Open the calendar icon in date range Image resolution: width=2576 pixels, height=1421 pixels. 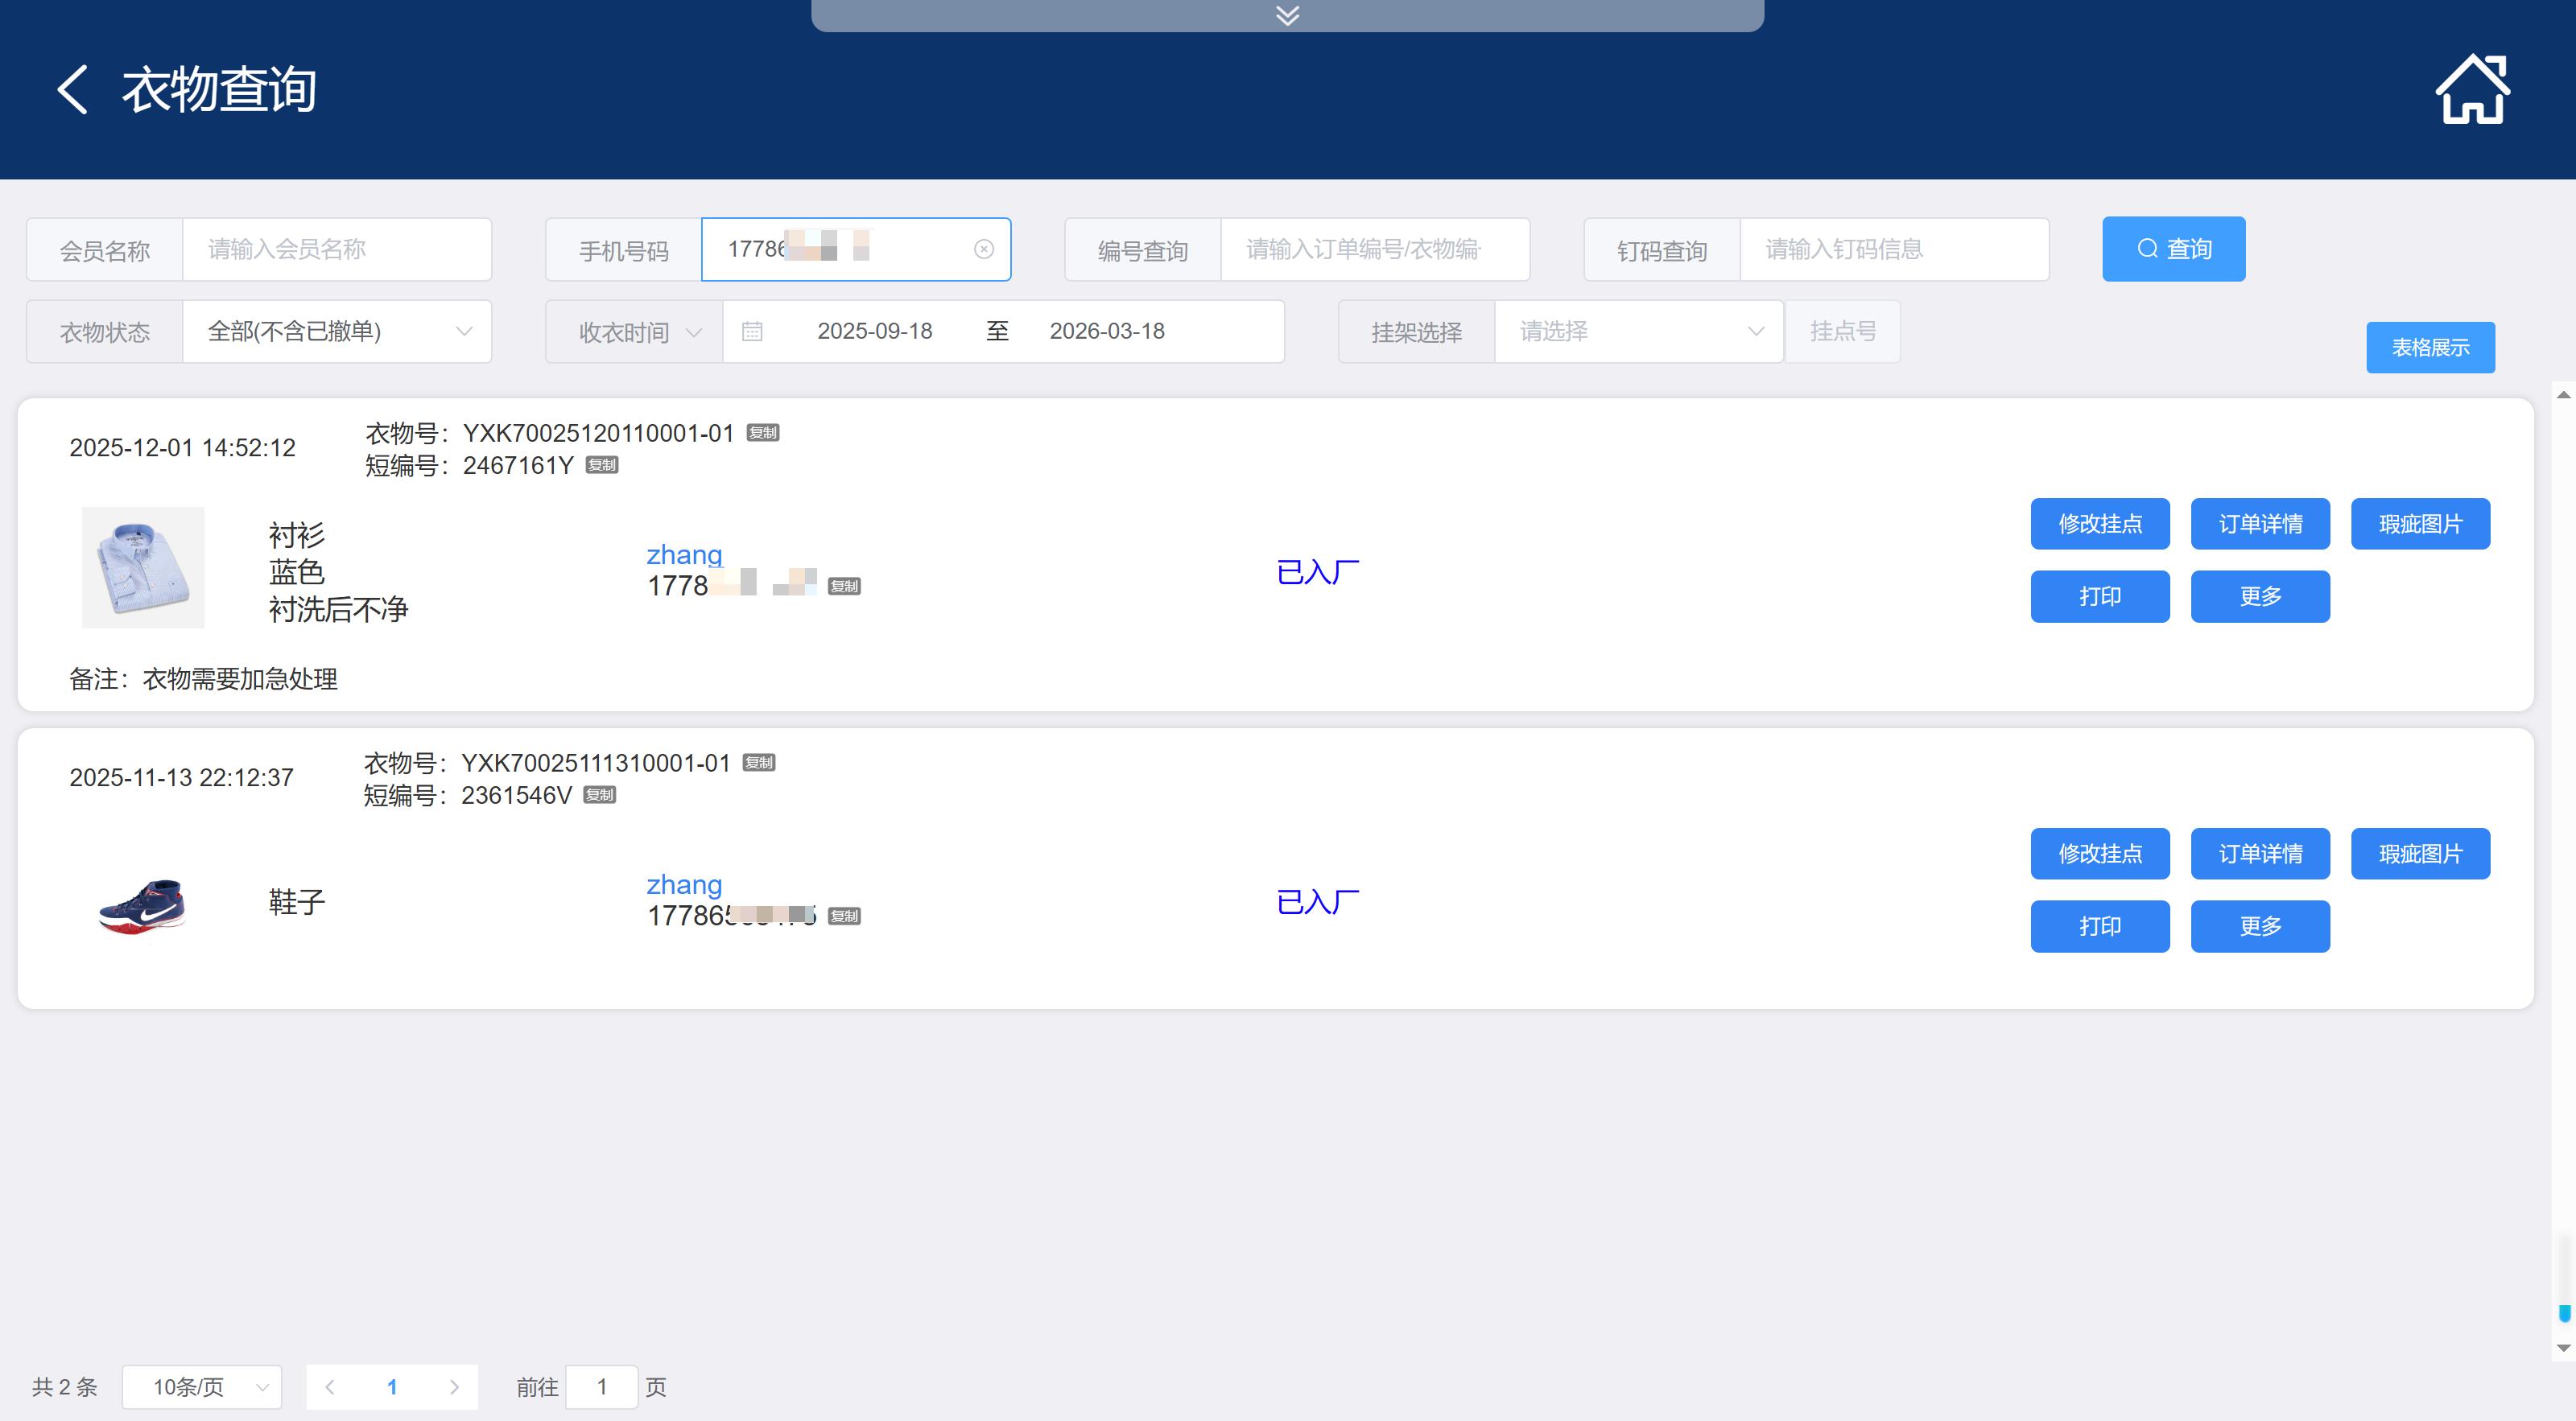coord(752,332)
